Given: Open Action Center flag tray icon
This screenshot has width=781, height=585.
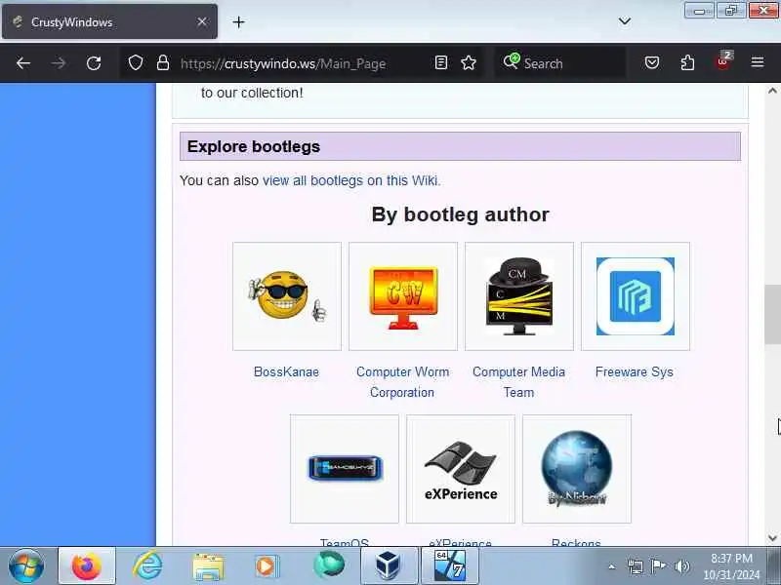Looking at the screenshot, I should [x=658, y=566].
